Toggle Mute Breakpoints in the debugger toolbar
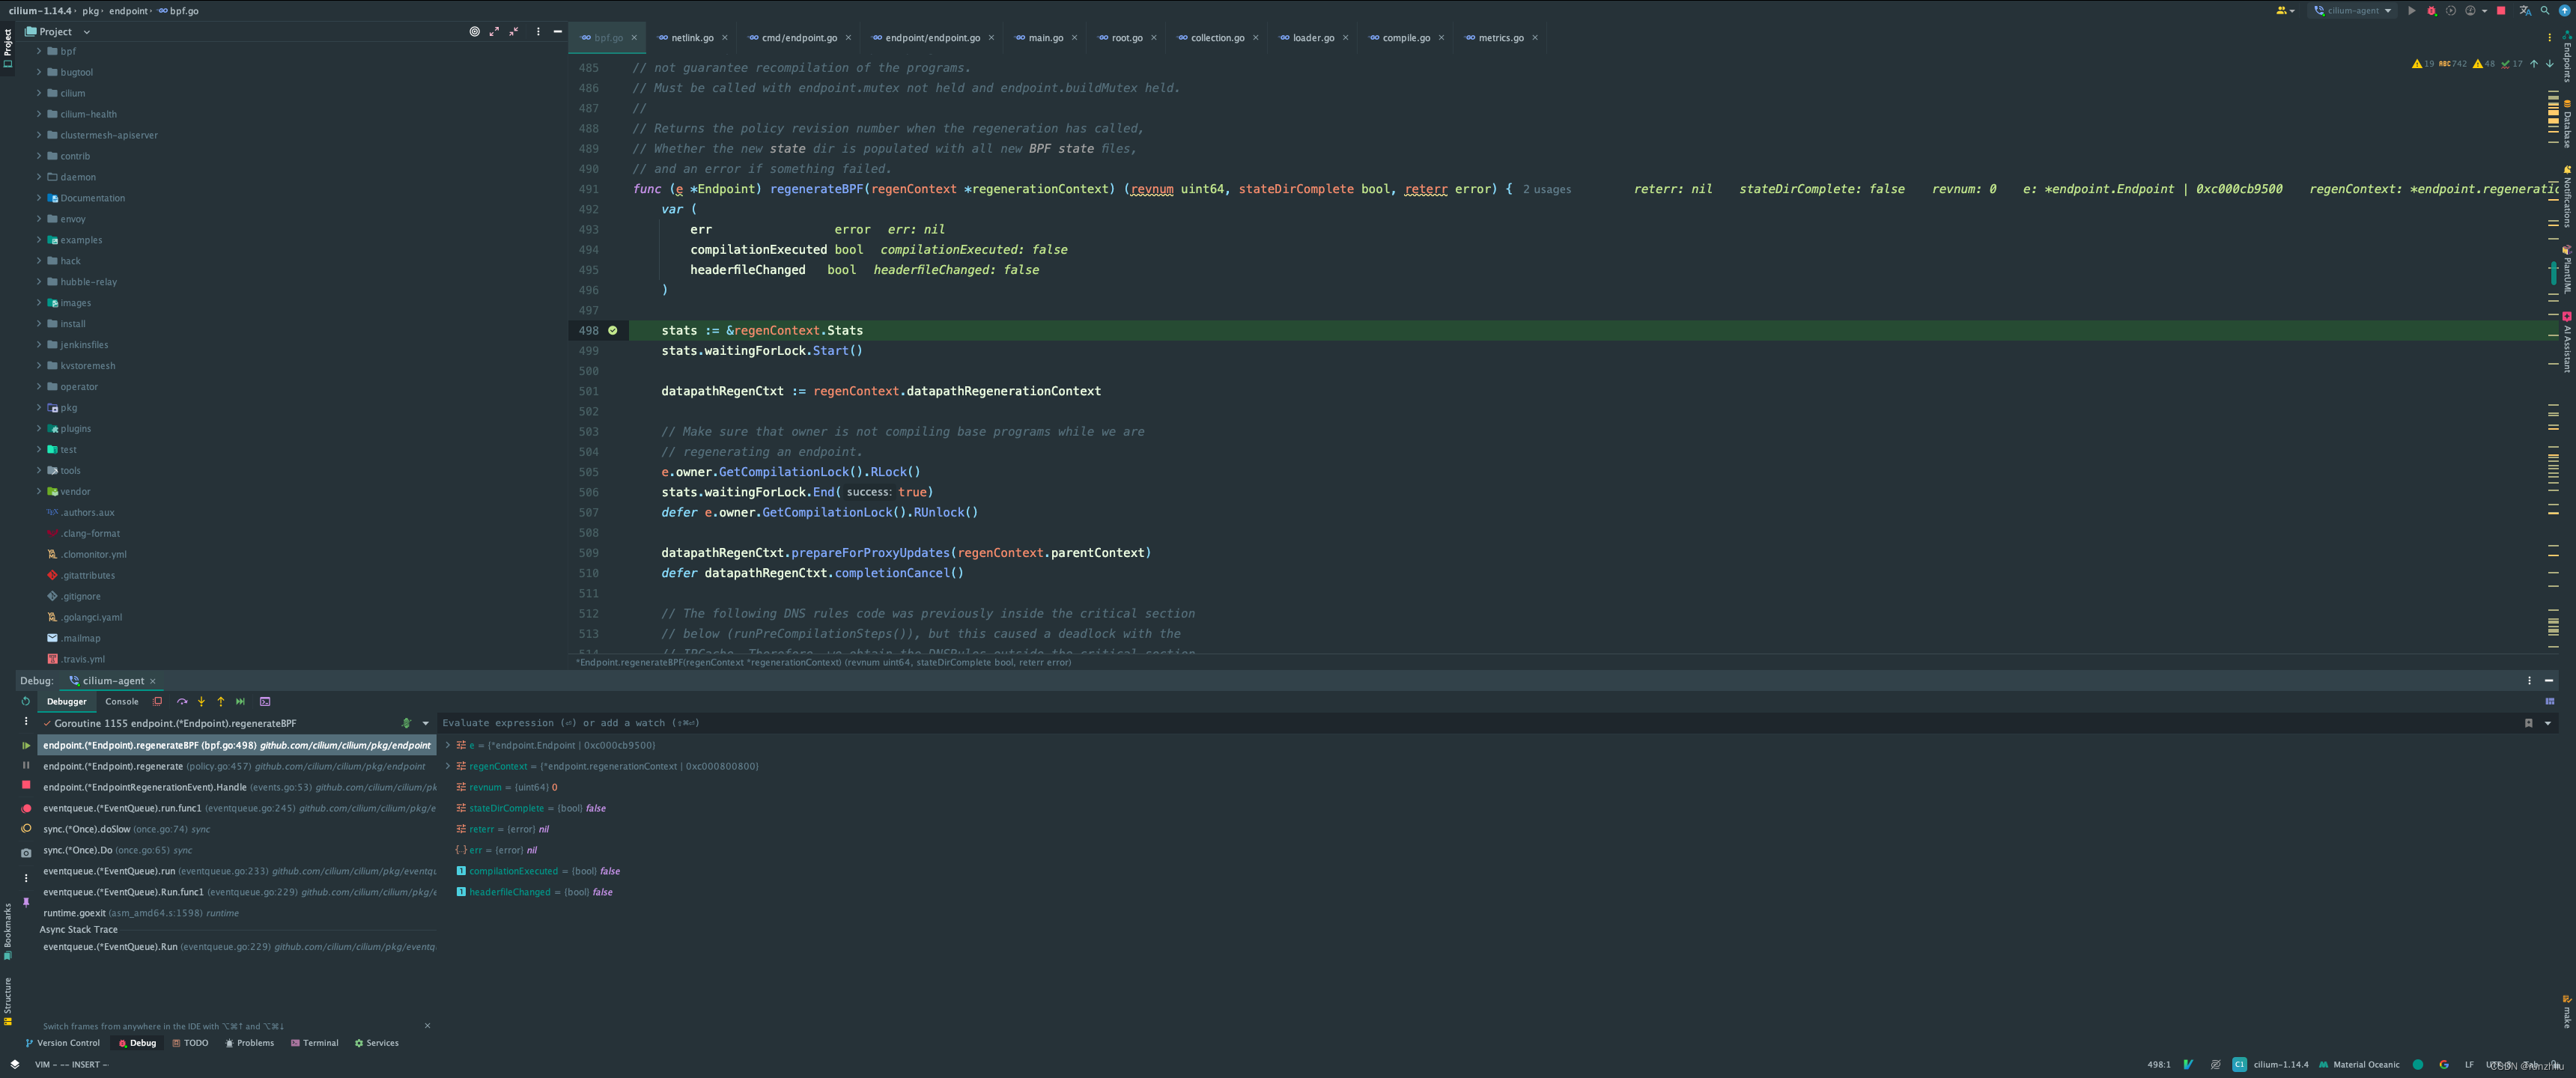The image size is (2576, 1078). (157, 701)
